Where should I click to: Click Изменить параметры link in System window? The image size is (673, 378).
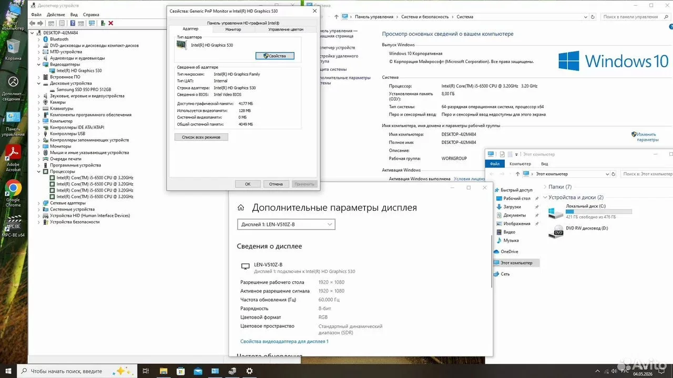[x=647, y=137]
